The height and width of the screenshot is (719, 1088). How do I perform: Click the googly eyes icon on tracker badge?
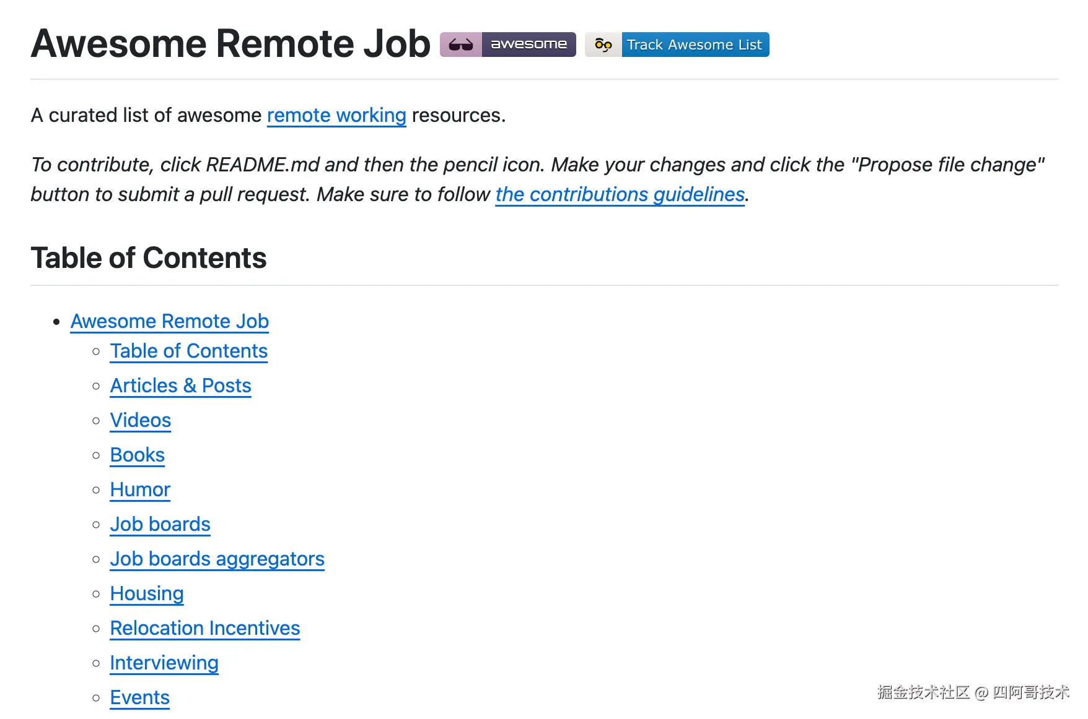[603, 45]
